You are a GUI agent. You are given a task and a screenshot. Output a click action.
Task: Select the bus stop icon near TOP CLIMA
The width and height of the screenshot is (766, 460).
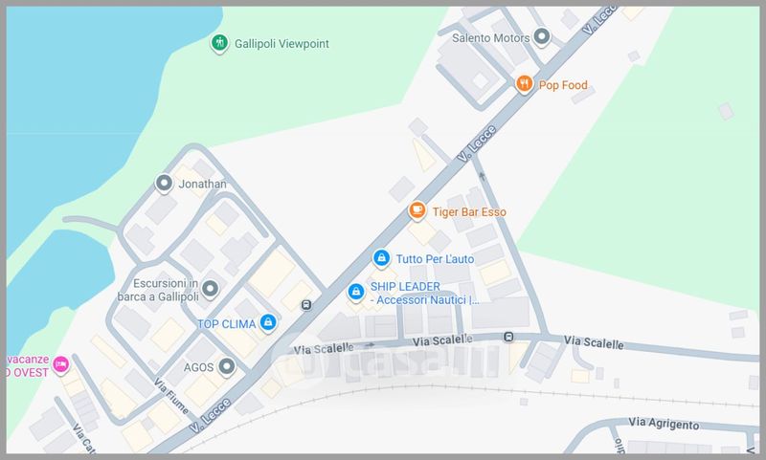(x=306, y=305)
